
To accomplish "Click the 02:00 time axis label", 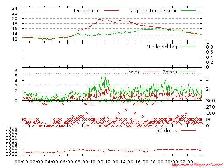I will [36, 162].
